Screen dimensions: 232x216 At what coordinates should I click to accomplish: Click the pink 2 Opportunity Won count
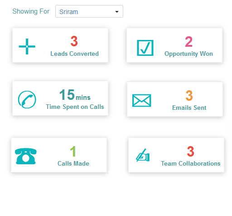[188, 42]
